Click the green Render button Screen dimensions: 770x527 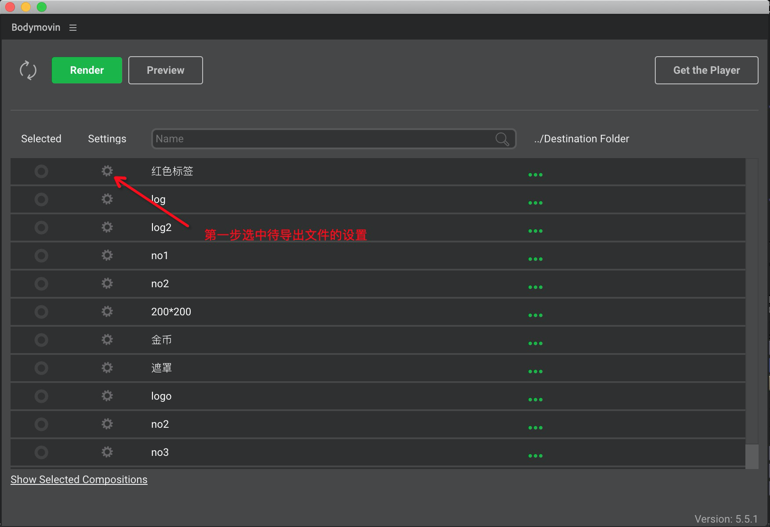coord(87,70)
